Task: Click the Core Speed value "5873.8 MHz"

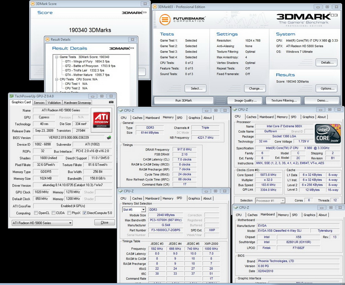Action: pos(268,175)
